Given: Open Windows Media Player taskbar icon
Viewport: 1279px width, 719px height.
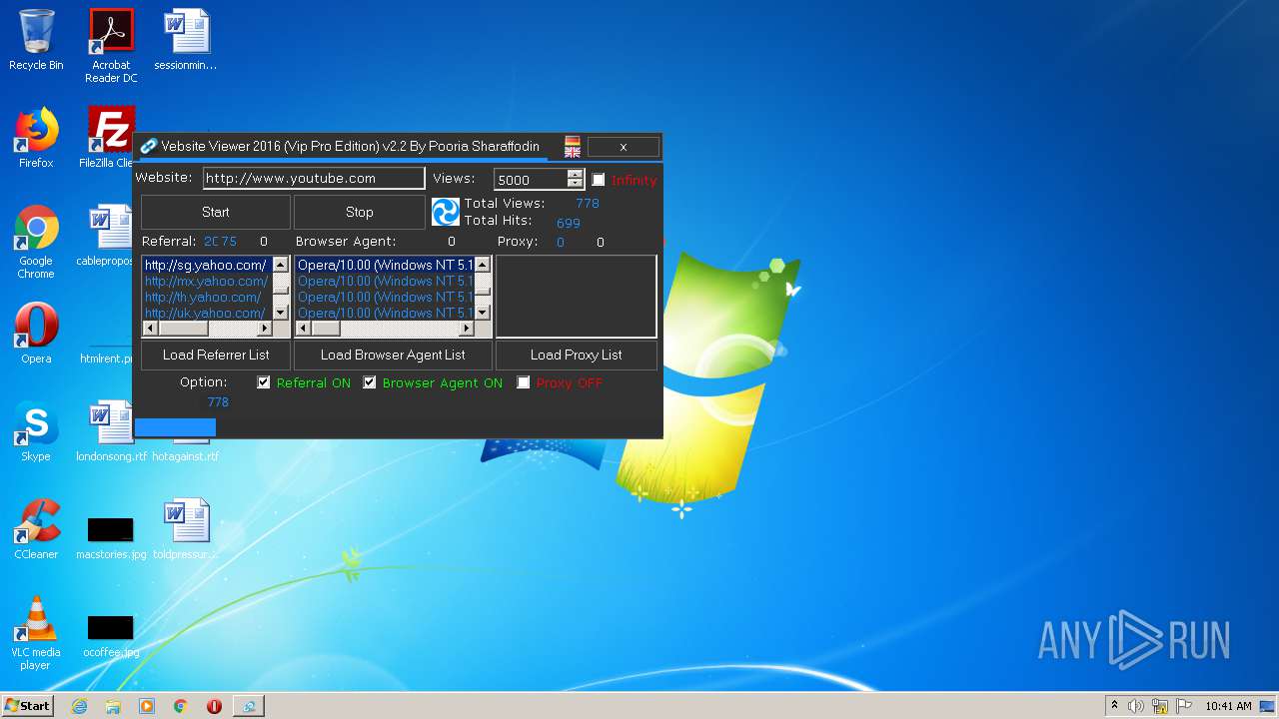Looking at the screenshot, I should click(147, 706).
